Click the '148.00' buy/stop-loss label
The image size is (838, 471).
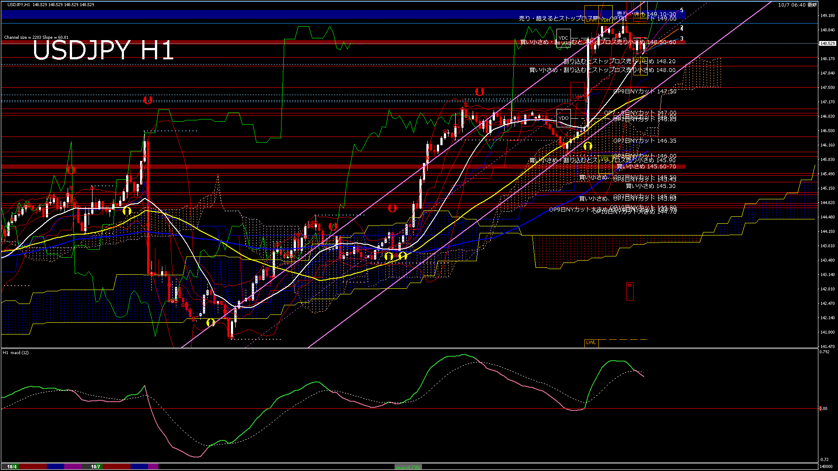(x=602, y=70)
